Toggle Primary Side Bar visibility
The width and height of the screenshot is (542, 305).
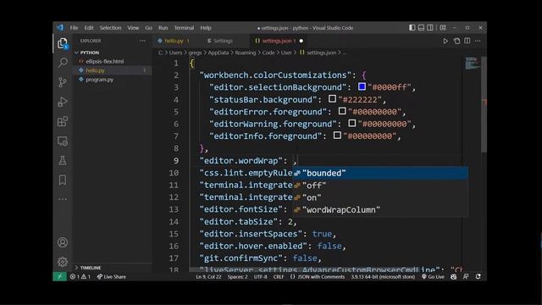tap(412, 28)
